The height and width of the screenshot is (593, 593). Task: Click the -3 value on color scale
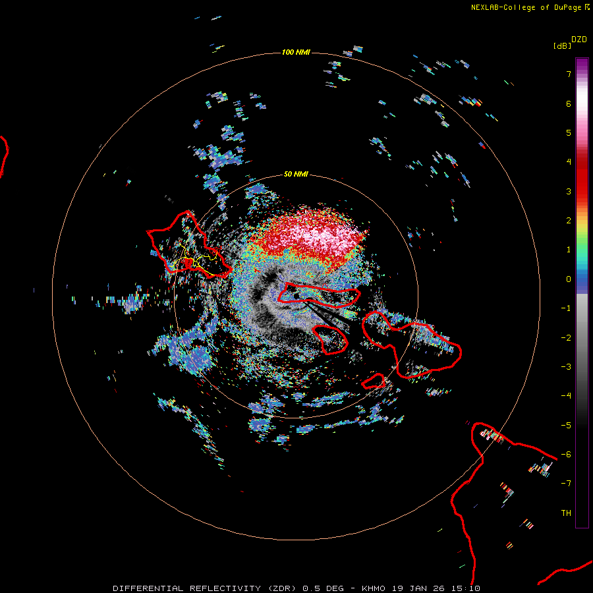click(566, 367)
